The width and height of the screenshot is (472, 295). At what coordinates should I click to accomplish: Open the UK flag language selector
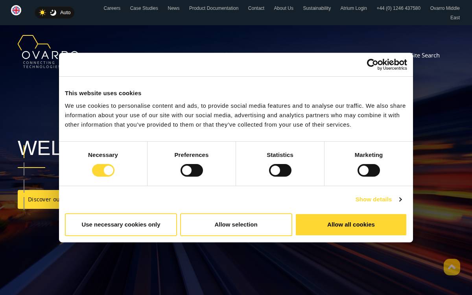16,10
